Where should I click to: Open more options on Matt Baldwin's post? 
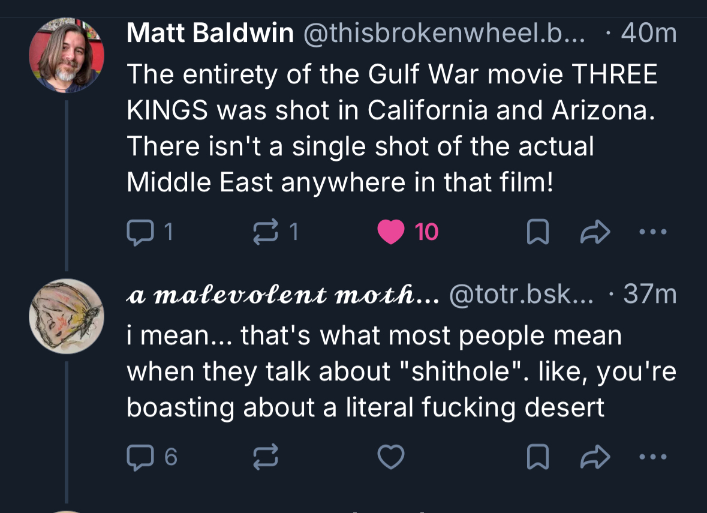pos(652,232)
